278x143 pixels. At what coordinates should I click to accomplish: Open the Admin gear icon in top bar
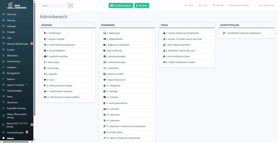[x=185, y=5]
